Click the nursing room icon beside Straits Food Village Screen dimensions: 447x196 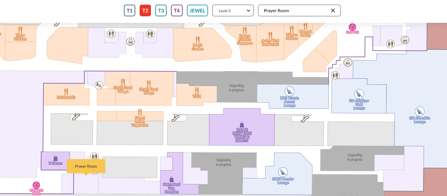pyautogui.click(x=99, y=85)
